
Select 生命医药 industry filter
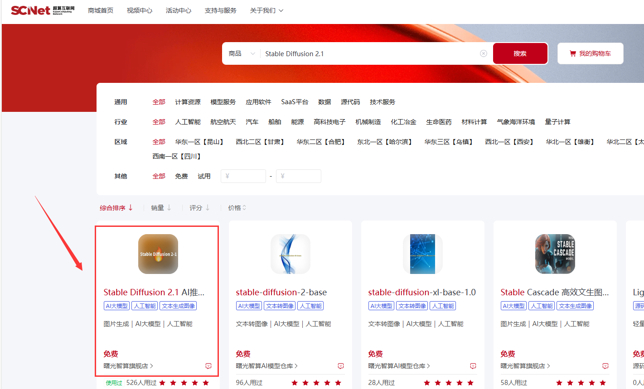[x=439, y=122]
